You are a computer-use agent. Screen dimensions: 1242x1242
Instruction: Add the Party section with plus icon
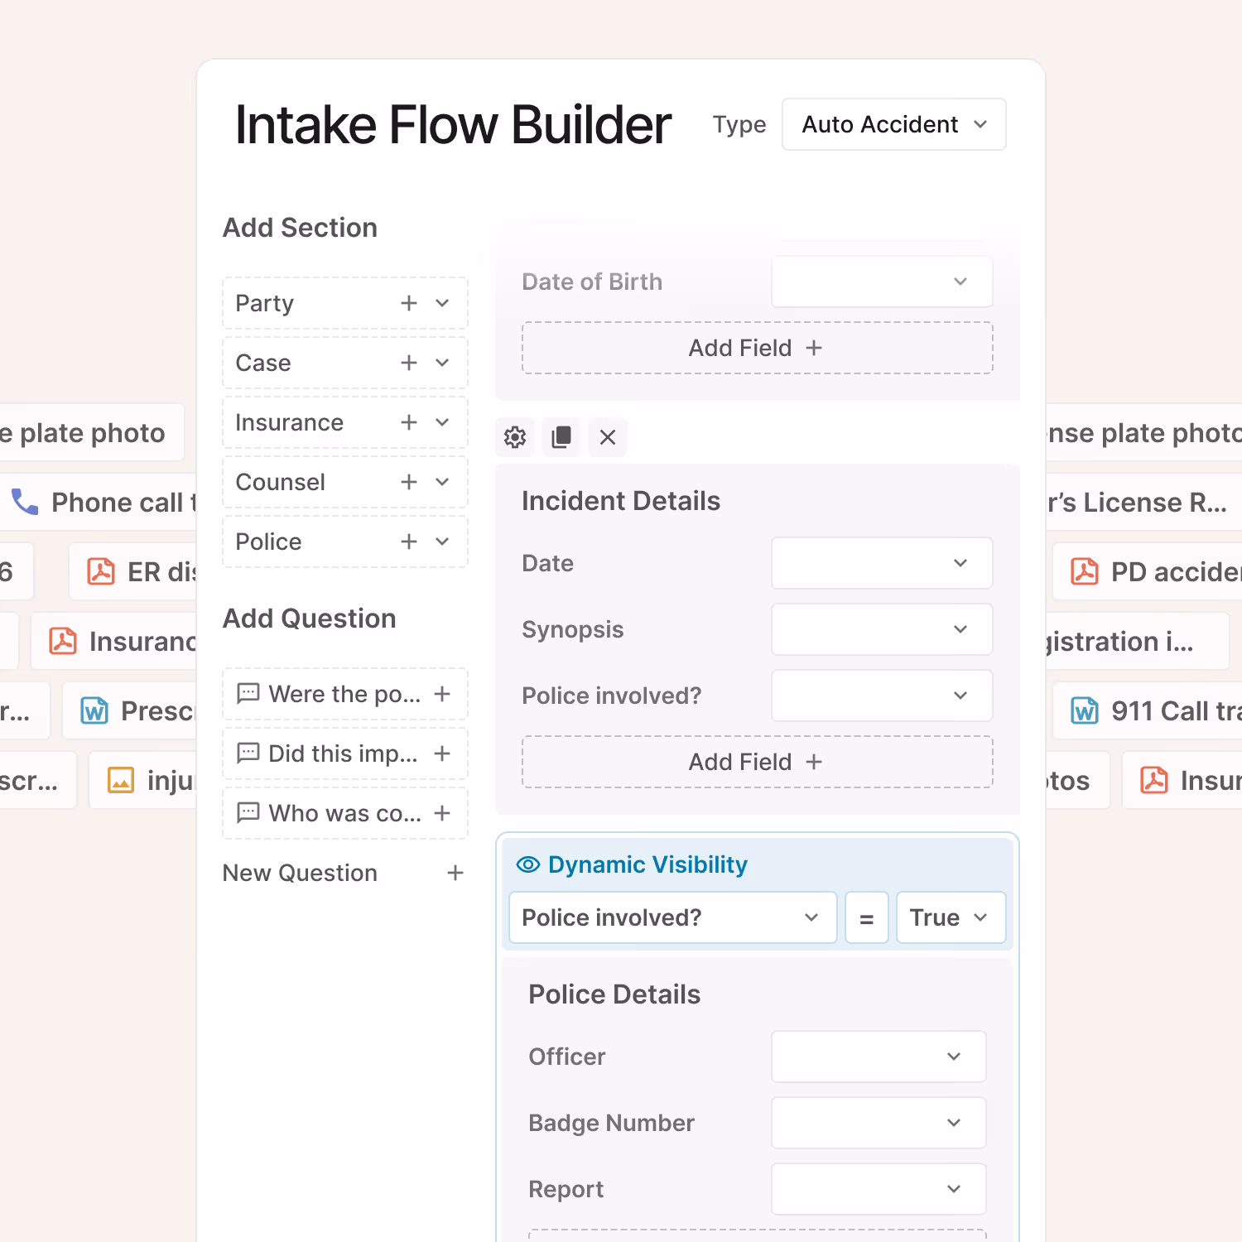[409, 303]
